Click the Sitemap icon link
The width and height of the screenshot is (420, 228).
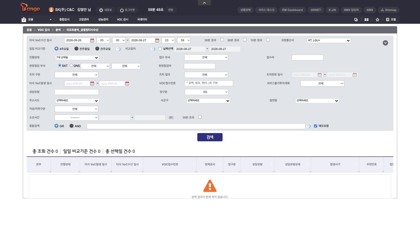388,10
